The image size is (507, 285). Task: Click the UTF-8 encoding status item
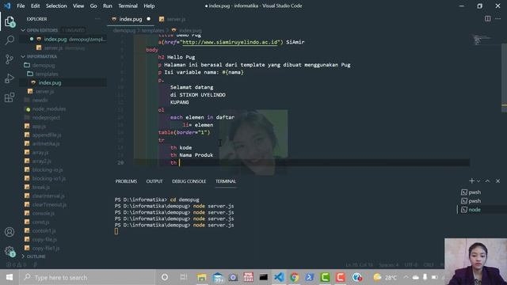(x=411, y=264)
